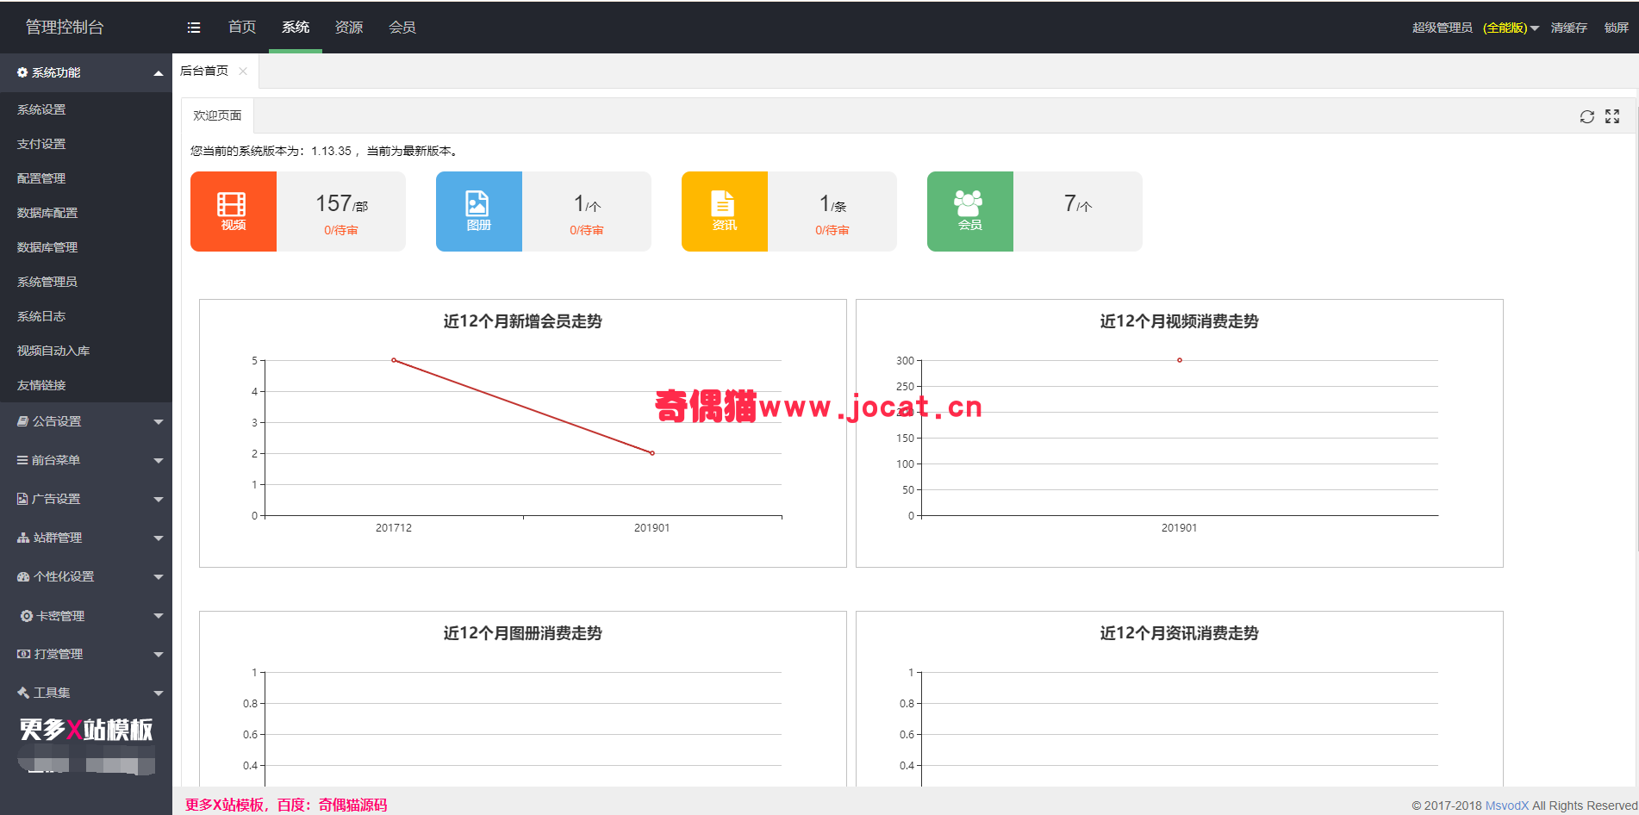Select the 欢迎页面 tab
The width and height of the screenshot is (1639, 815).
coord(217,115)
